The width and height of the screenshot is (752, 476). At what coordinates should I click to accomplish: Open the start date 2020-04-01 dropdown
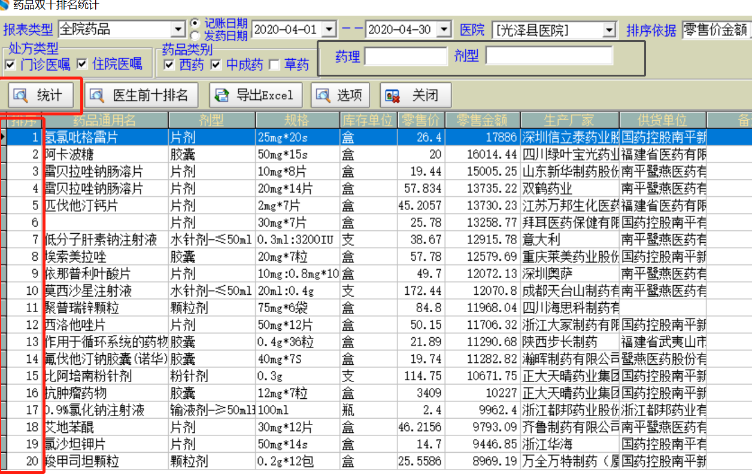point(329,29)
